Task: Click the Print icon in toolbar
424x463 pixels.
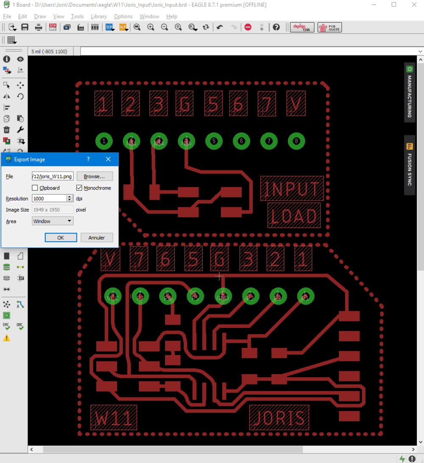Action: (x=39, y=27)
